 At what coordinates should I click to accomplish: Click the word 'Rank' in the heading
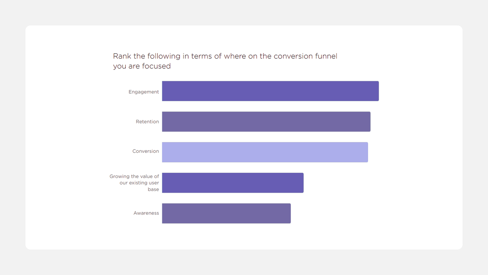click(x=122, y=56)
